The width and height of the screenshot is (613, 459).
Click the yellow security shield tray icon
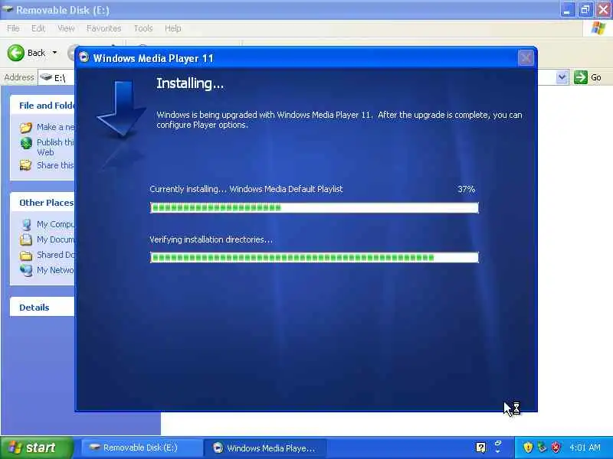tap(528, 448)
